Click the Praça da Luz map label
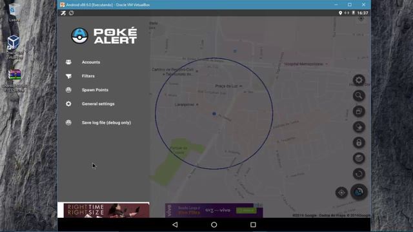Image resolution: width=413 pixels, height=232 pixels. pyautogui.click(x=227, y=86)
